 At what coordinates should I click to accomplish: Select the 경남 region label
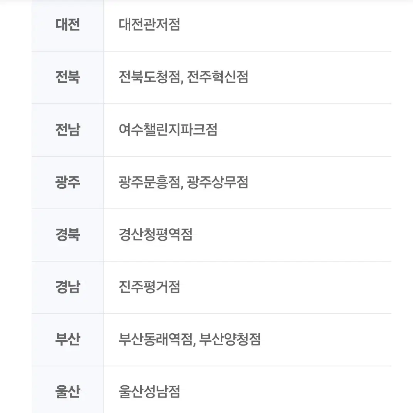pos(68,287)
